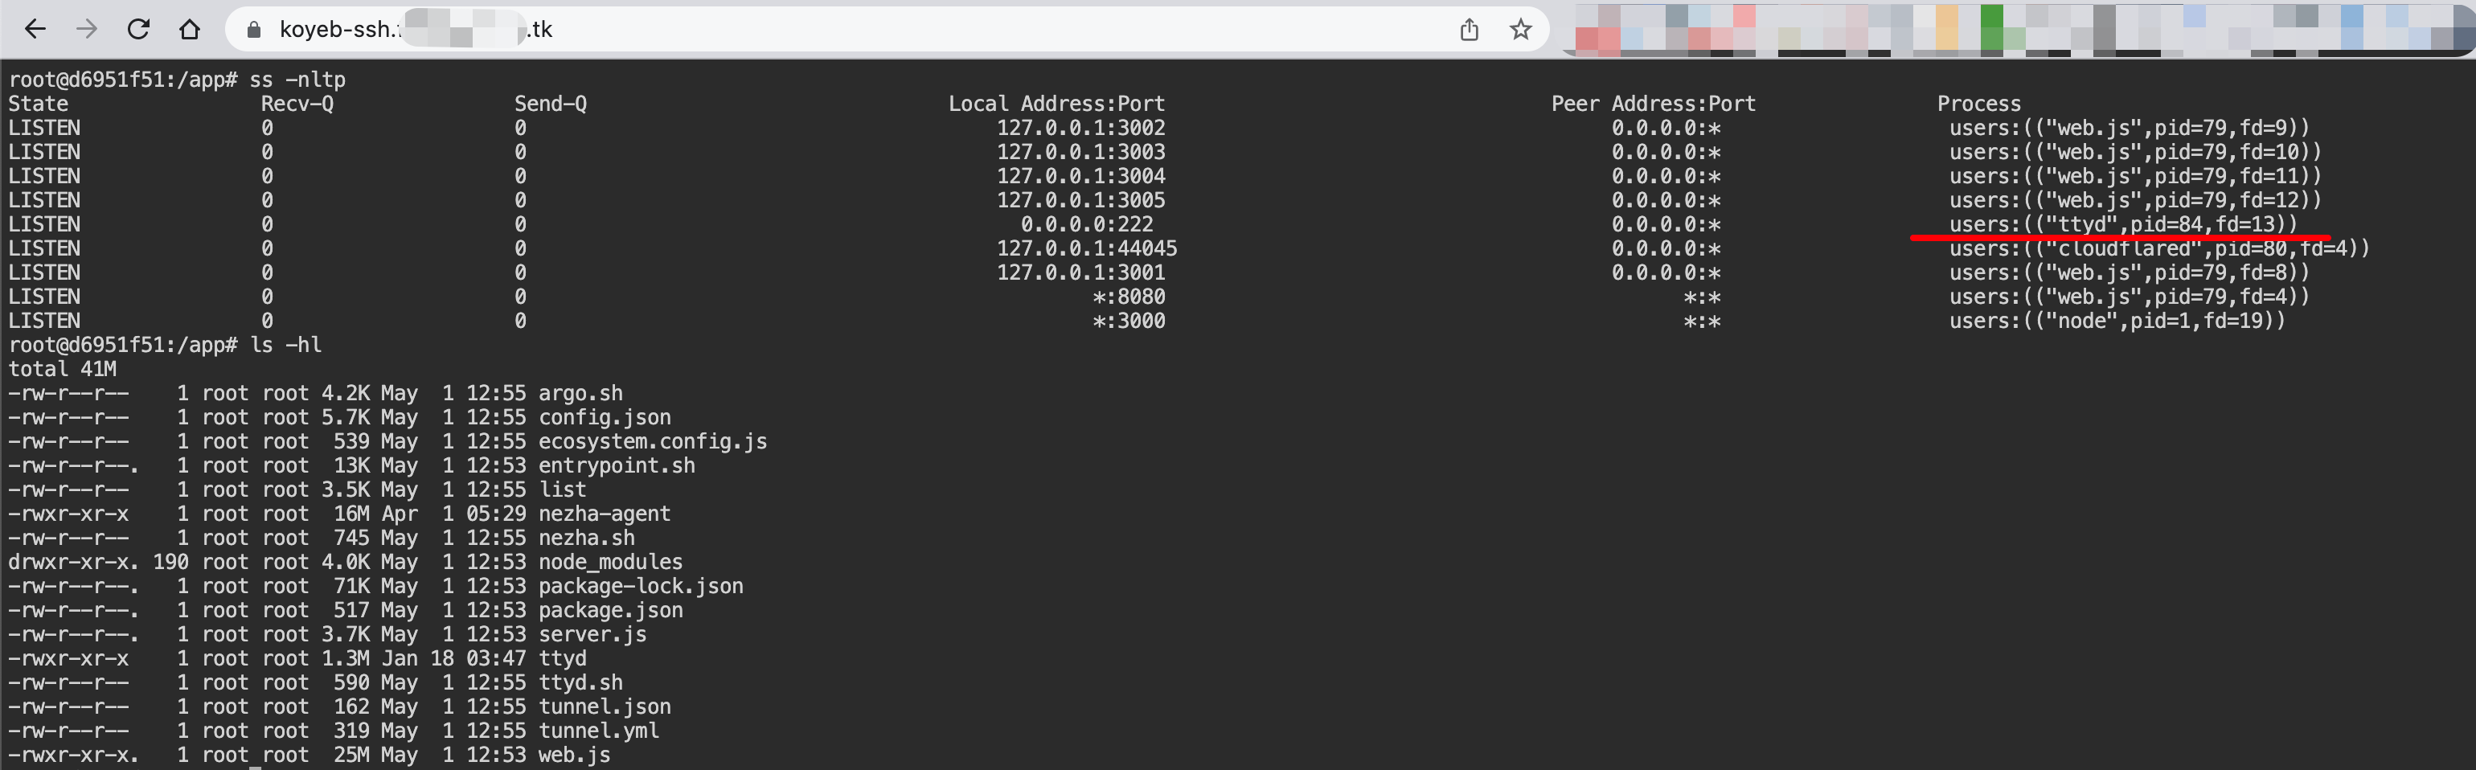Click the 'Recv-Q' column header
The height and width of the screenshot is (770, 2476).
pyautogui.click(x=297, y=104)
